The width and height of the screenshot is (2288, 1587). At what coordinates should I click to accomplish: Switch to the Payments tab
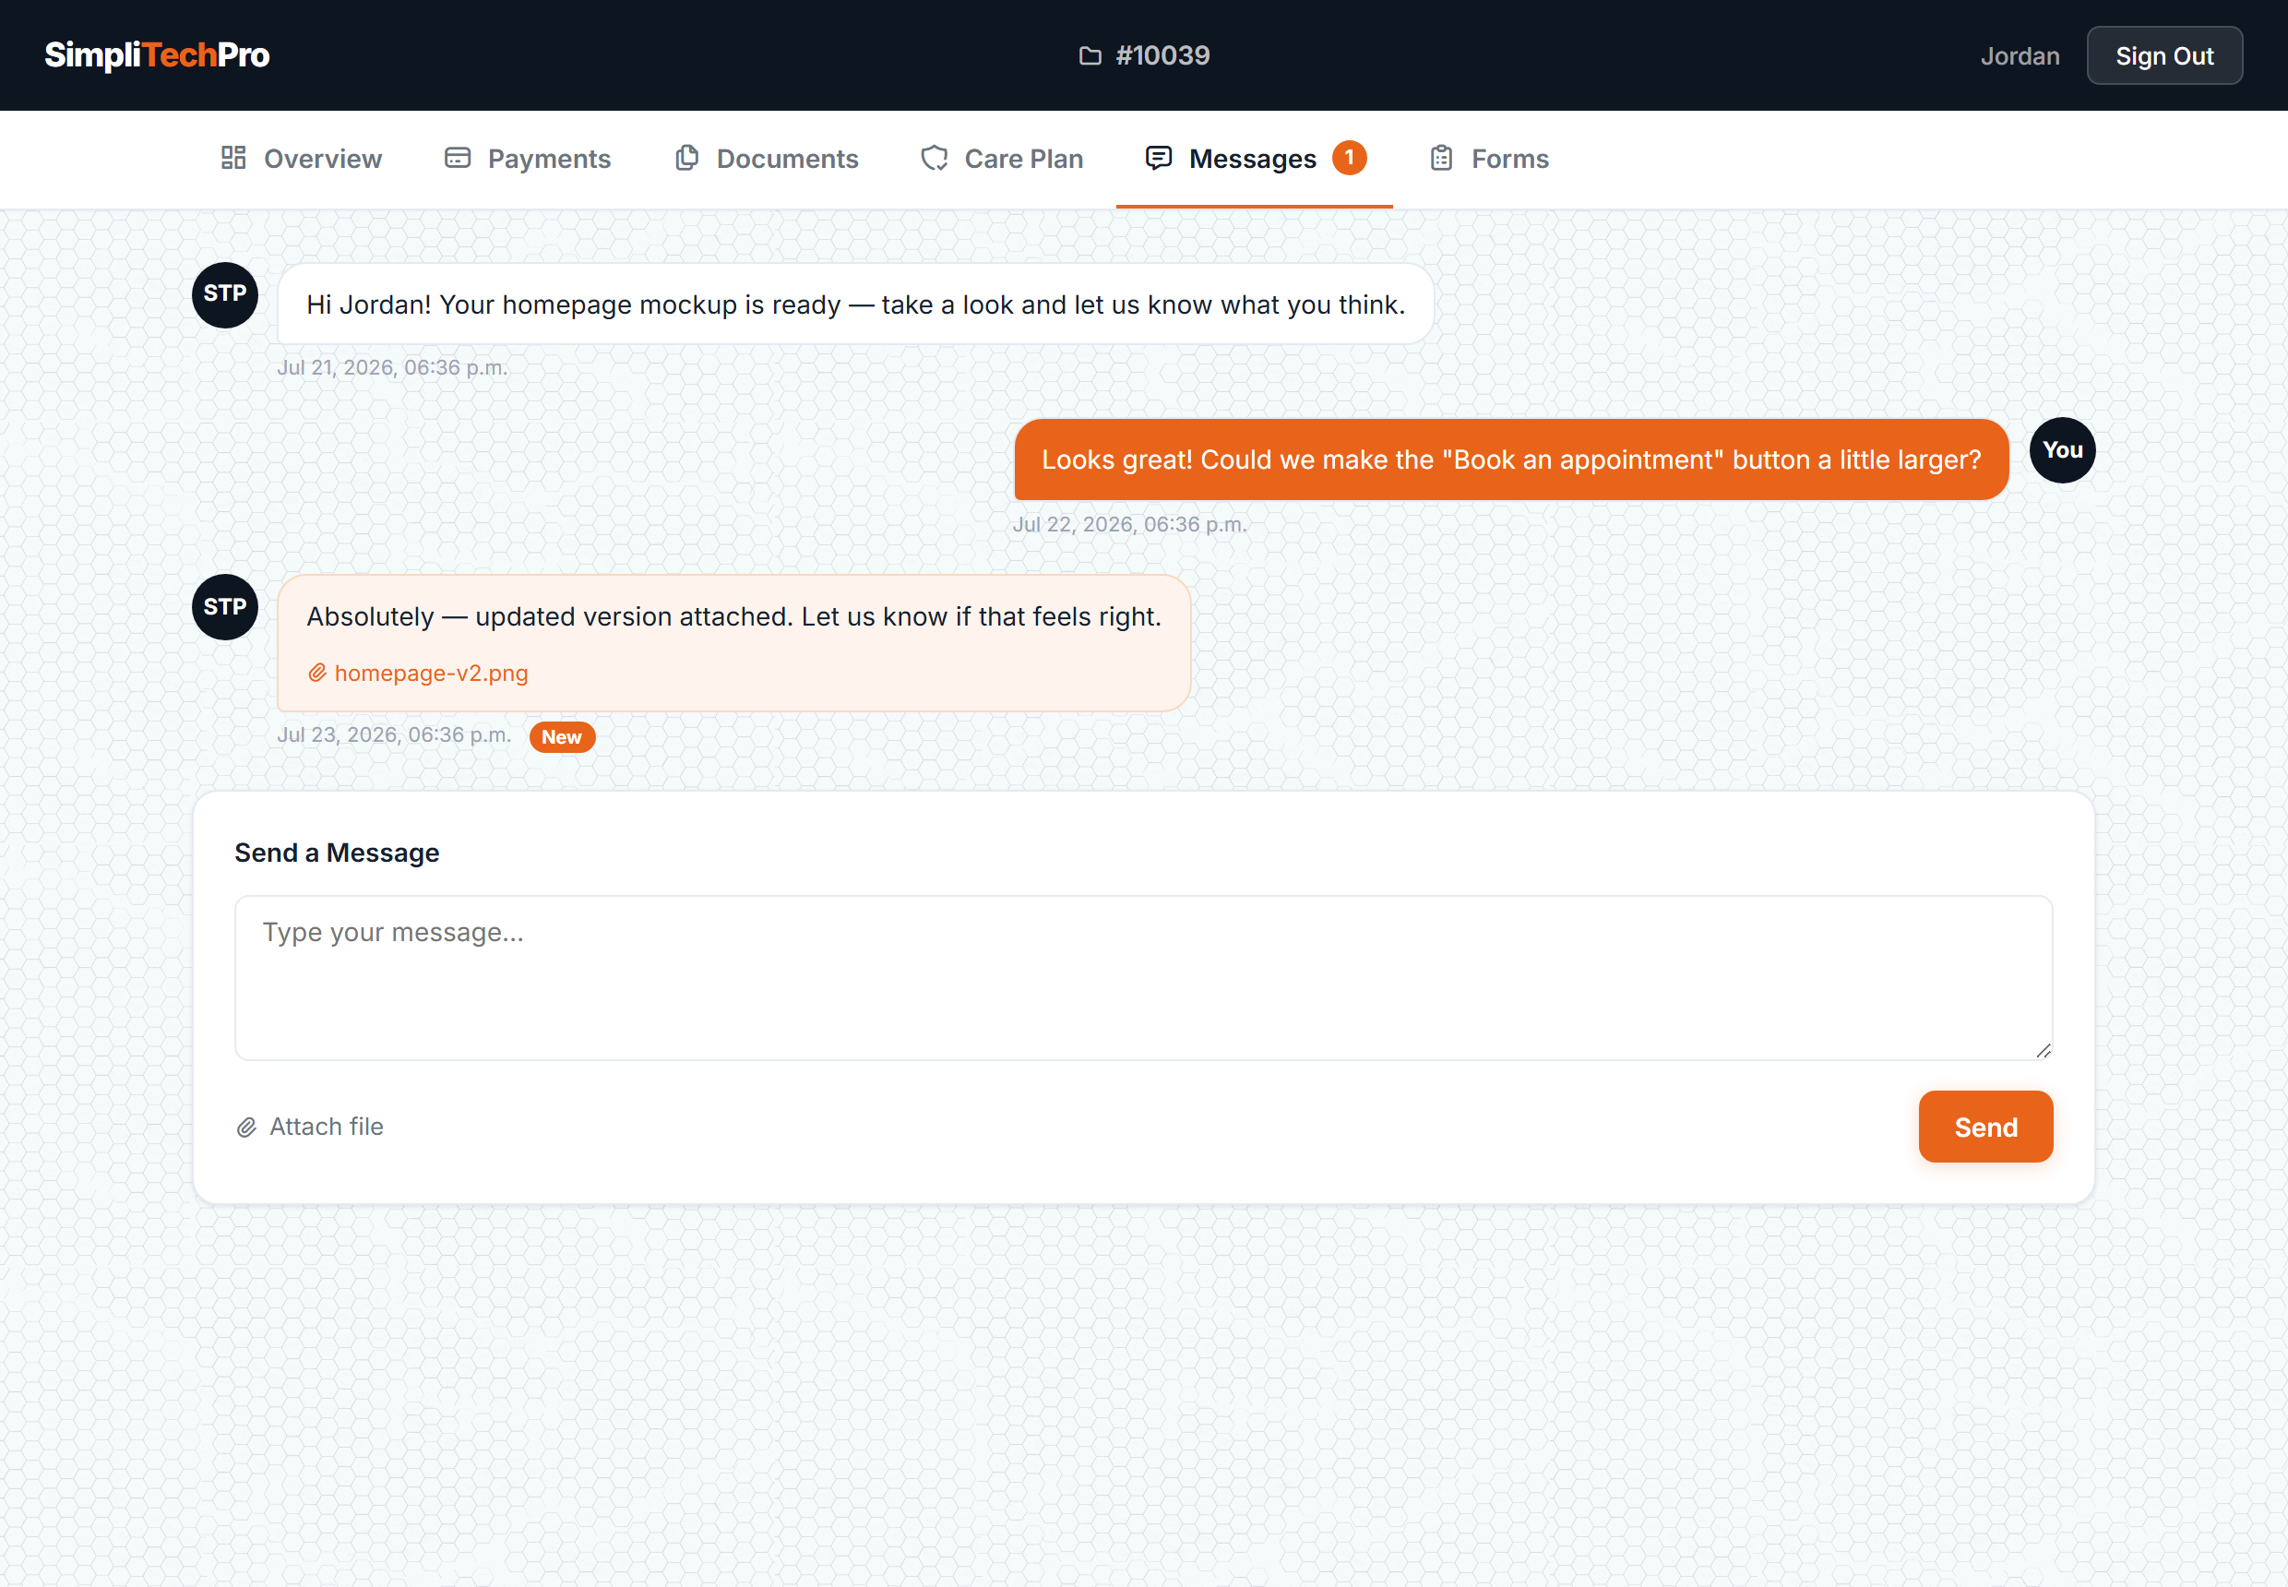[x=527, y=159]
